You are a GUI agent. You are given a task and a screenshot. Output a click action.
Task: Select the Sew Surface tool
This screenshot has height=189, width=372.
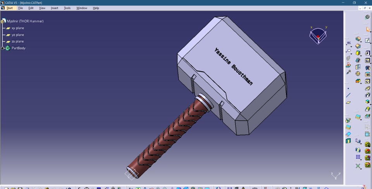348,141
